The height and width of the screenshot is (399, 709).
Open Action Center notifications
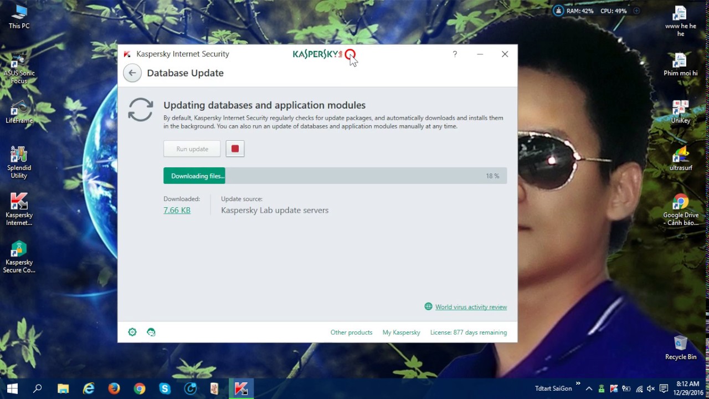[664, 388]
